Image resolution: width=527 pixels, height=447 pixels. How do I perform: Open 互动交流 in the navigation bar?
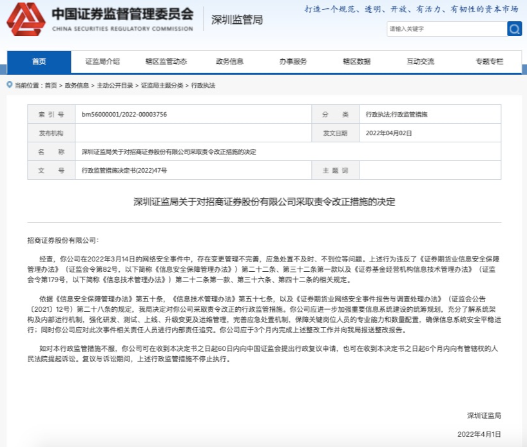[420, 62]
